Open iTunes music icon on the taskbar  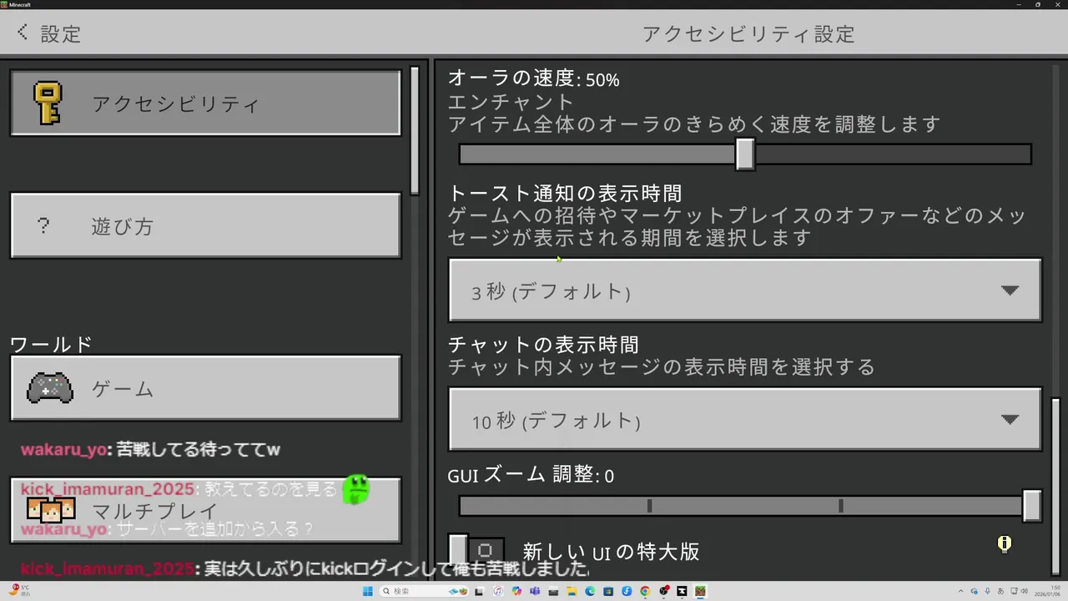498,591
